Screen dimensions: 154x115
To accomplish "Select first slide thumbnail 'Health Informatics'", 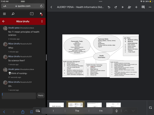I will click(56, 105).
